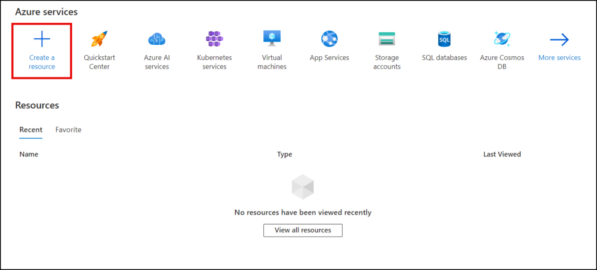597x270 pixels.
Task: Open the Virtual machines icon
Action: 272,38
